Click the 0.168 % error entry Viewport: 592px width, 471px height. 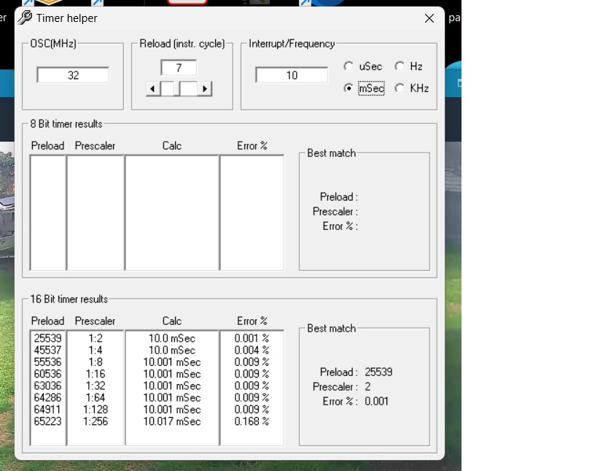point(252,421)
